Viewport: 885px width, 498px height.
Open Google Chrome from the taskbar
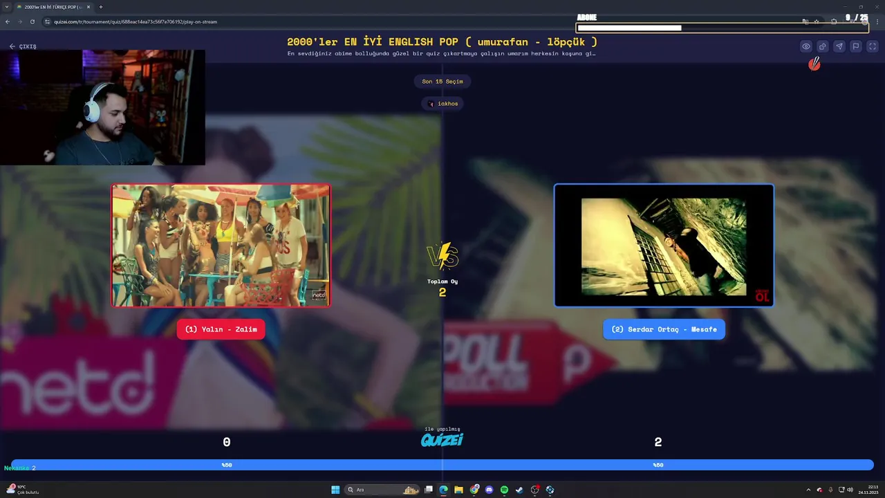[x=474, y=490]
